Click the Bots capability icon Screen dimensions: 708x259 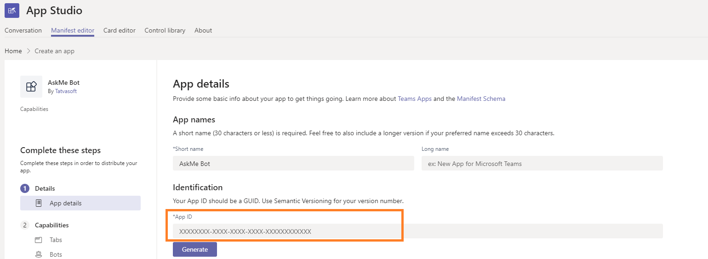(39, 254)
